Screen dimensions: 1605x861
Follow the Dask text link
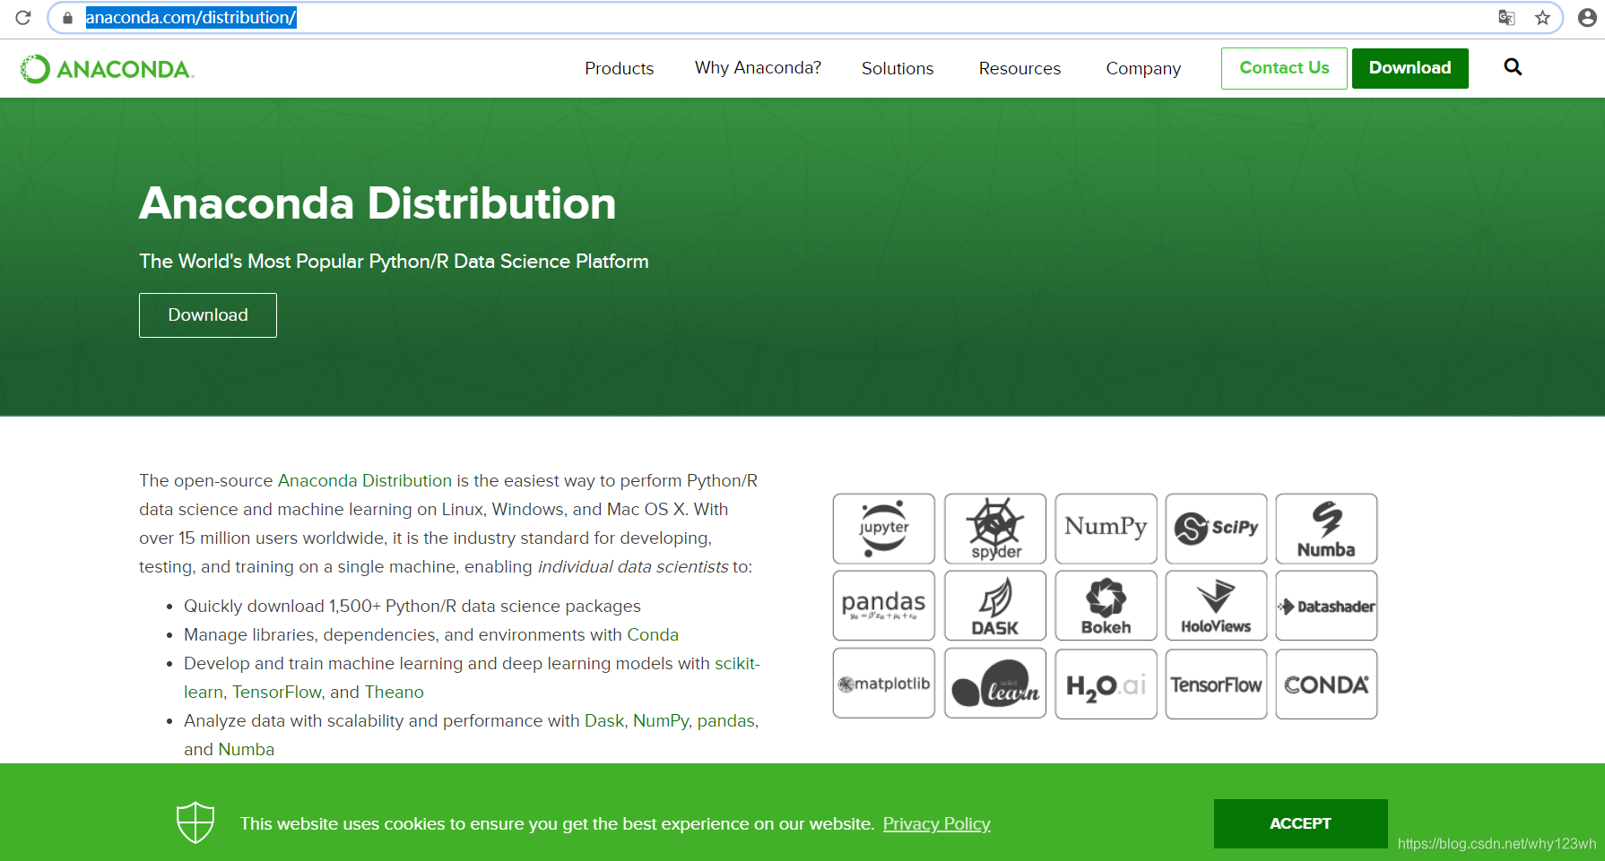[604, 721]
